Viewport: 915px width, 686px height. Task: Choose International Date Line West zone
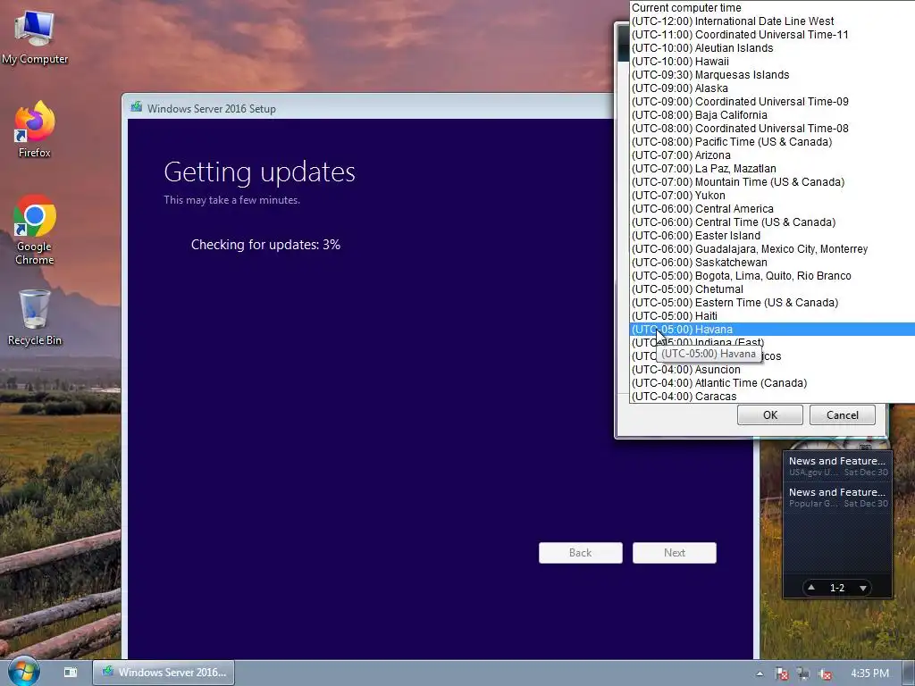(773, 21)
